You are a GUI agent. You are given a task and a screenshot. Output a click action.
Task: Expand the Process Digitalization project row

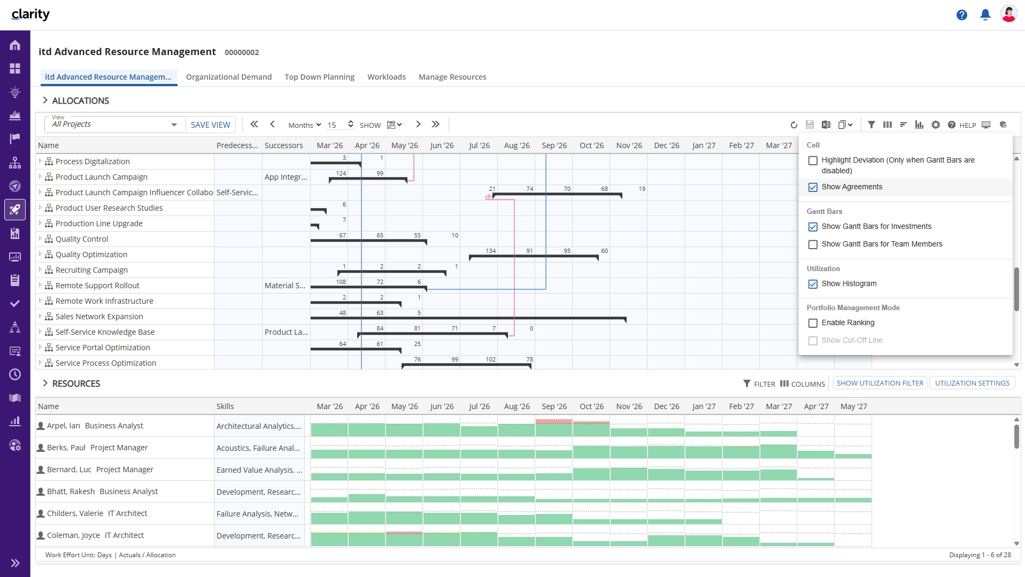(x=40, y=161)
